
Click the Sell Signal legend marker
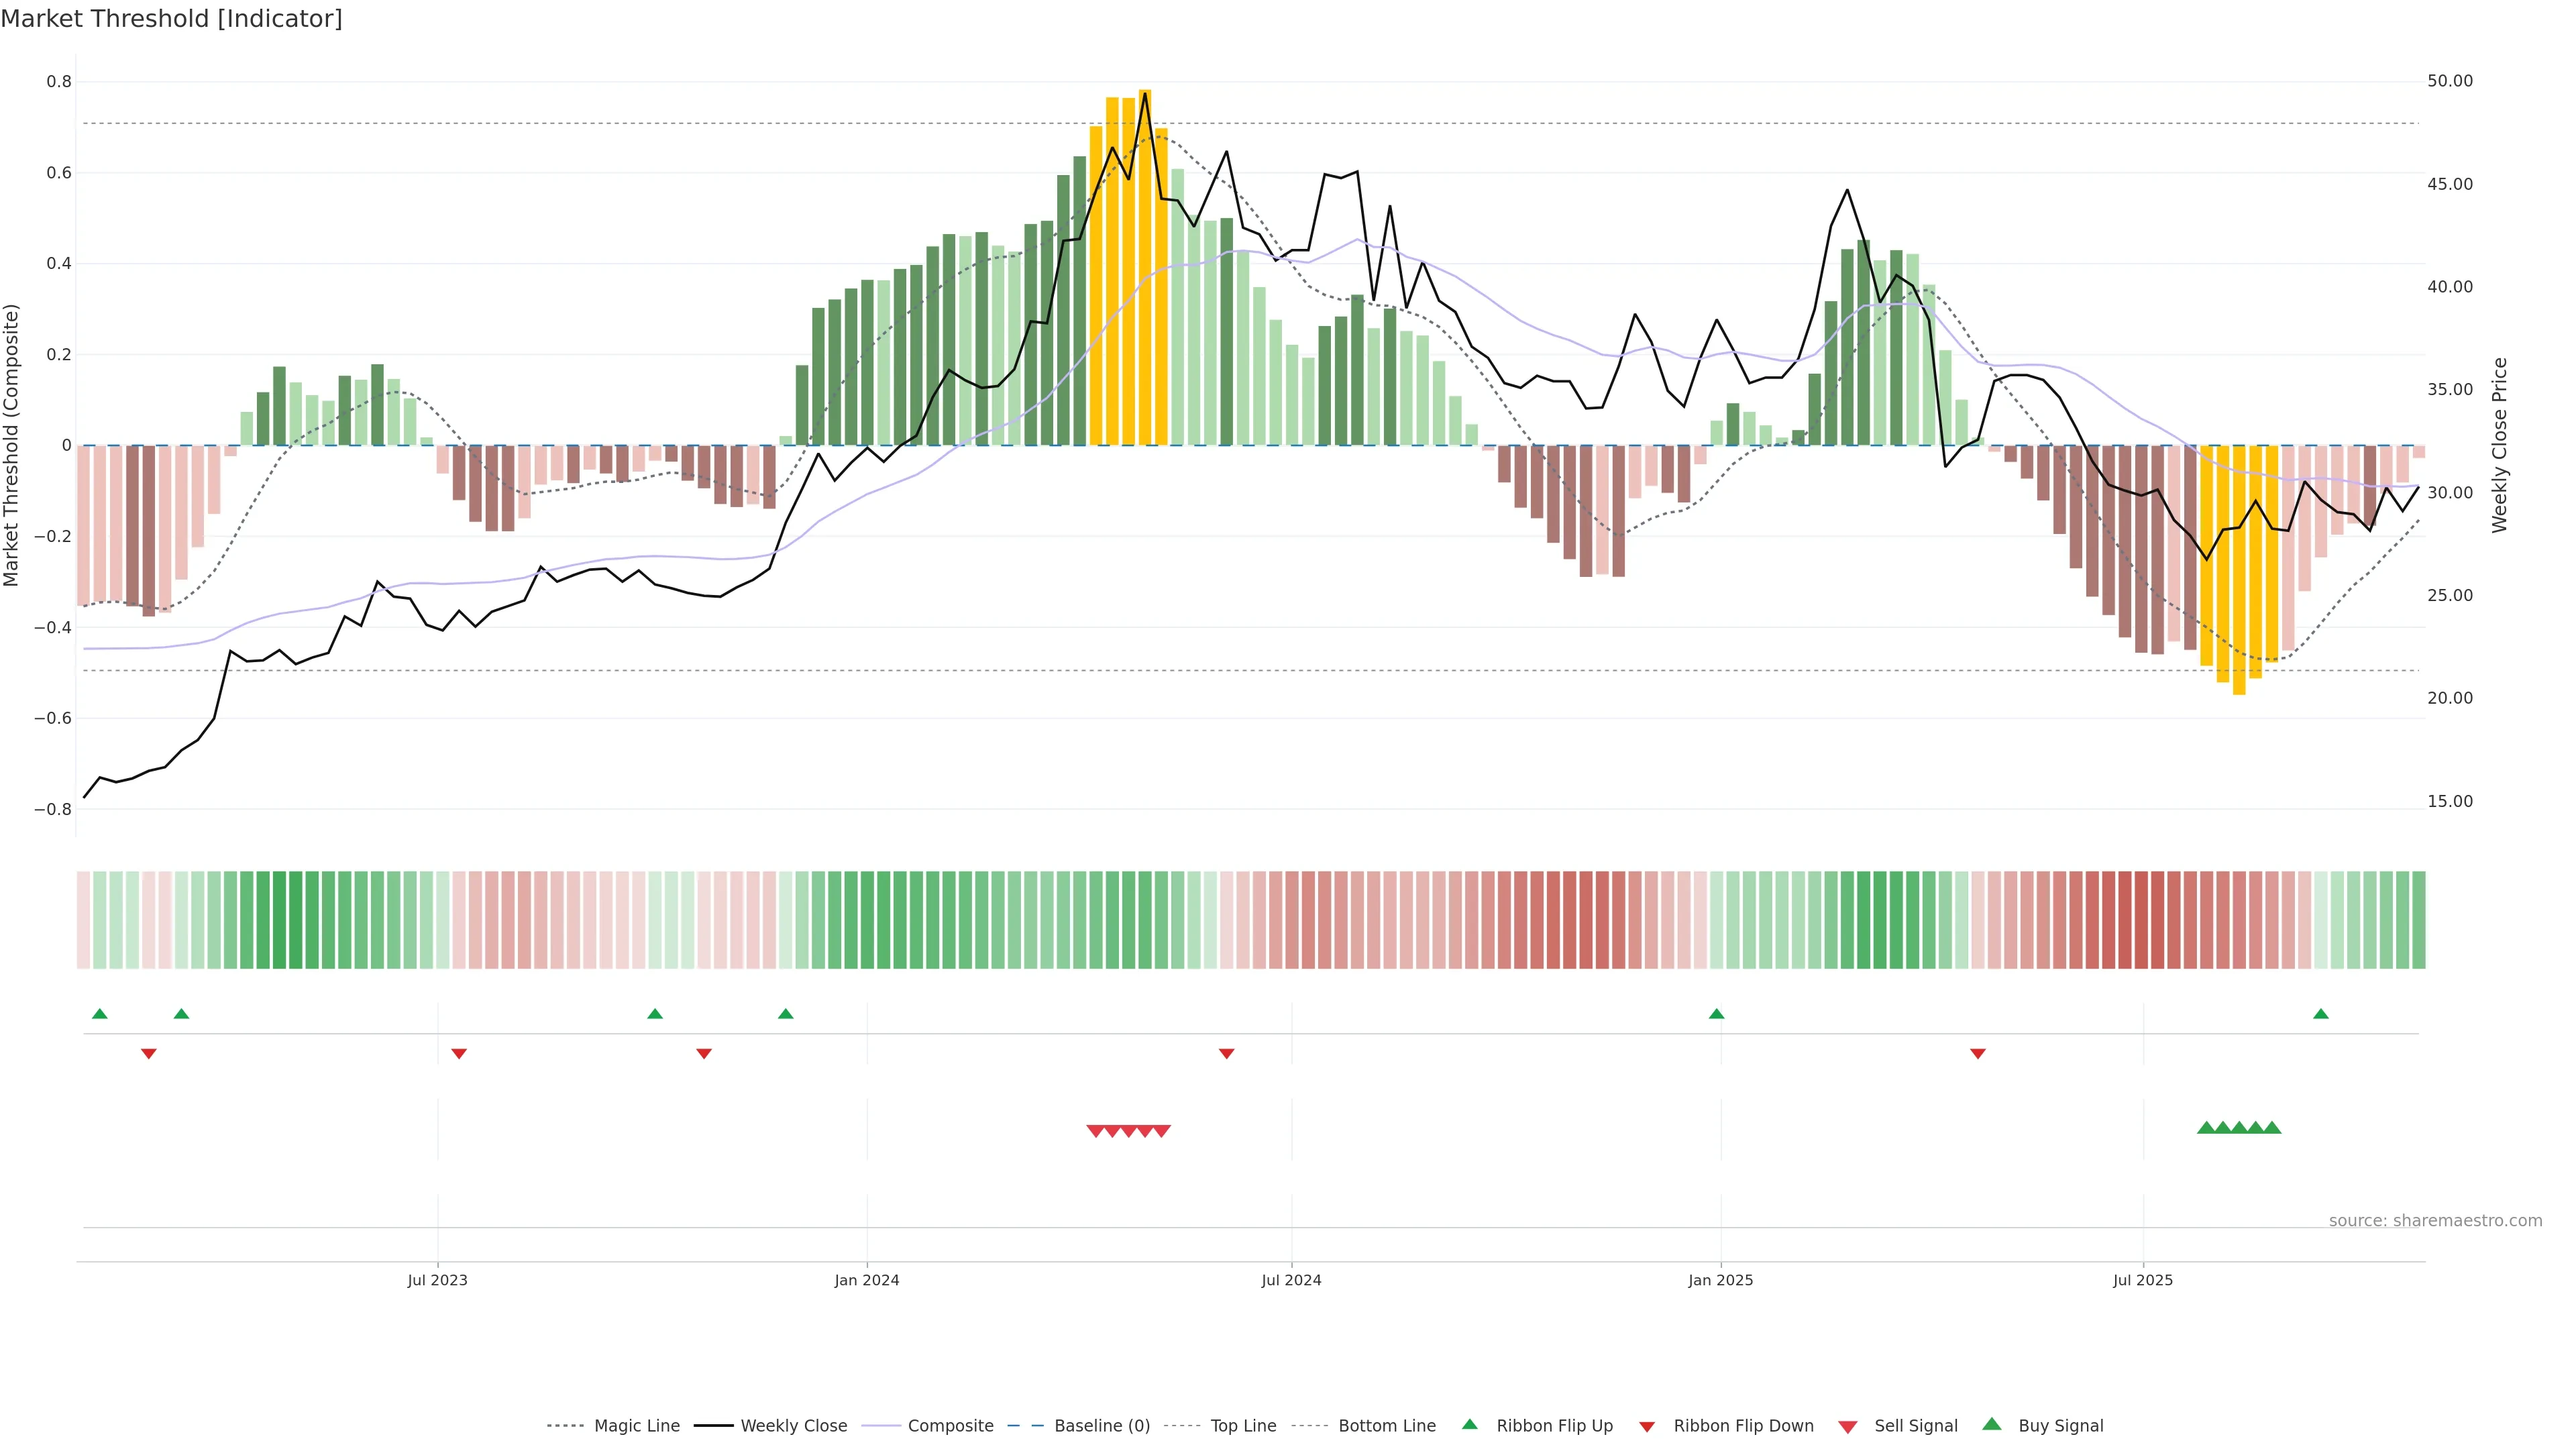pyautogui.click(x=1848, y=1427)
